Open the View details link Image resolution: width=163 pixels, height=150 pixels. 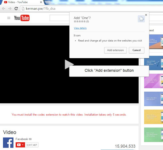click(80, 28)
